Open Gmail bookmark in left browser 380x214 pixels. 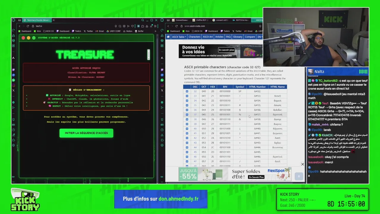[x=99, y=31]
